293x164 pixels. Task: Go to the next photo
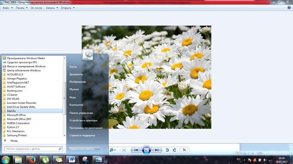[x=157, y=150]
